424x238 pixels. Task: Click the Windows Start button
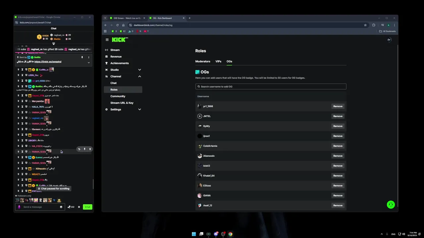(x=194, y=234)
